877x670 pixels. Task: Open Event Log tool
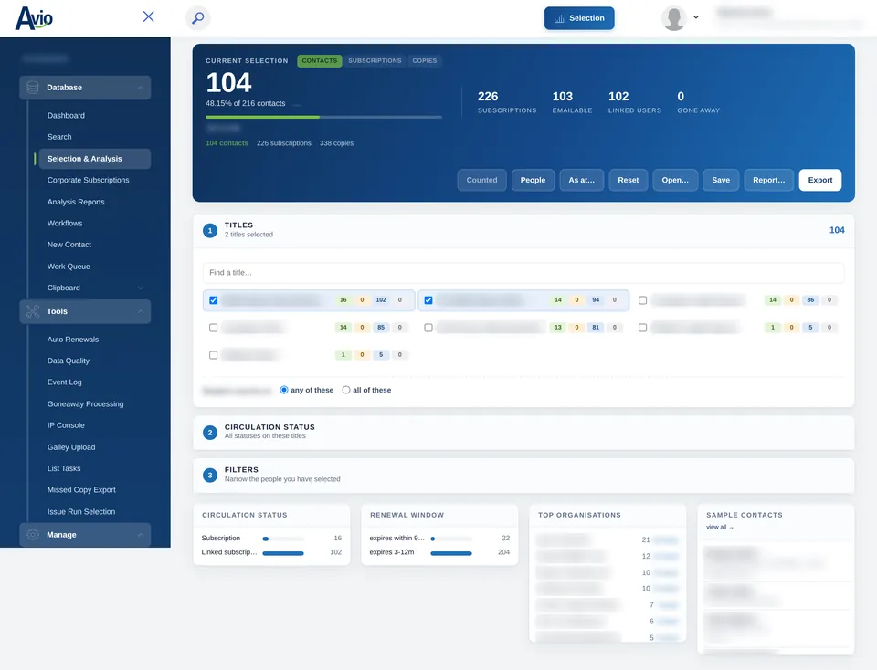point(64,382)
